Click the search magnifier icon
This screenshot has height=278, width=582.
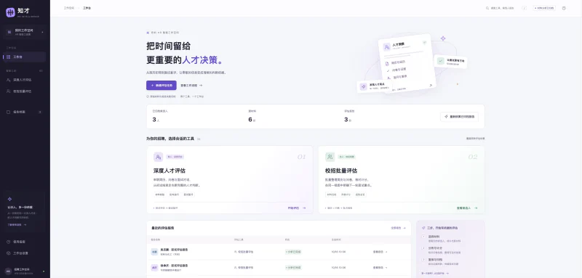[x=487, y=8]
